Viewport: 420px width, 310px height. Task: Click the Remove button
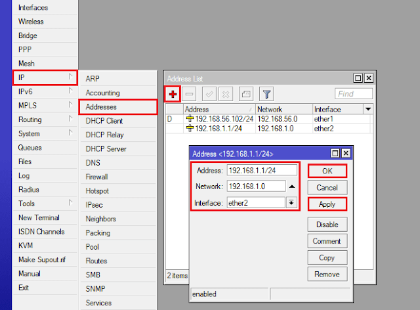(x=327, y=274)
